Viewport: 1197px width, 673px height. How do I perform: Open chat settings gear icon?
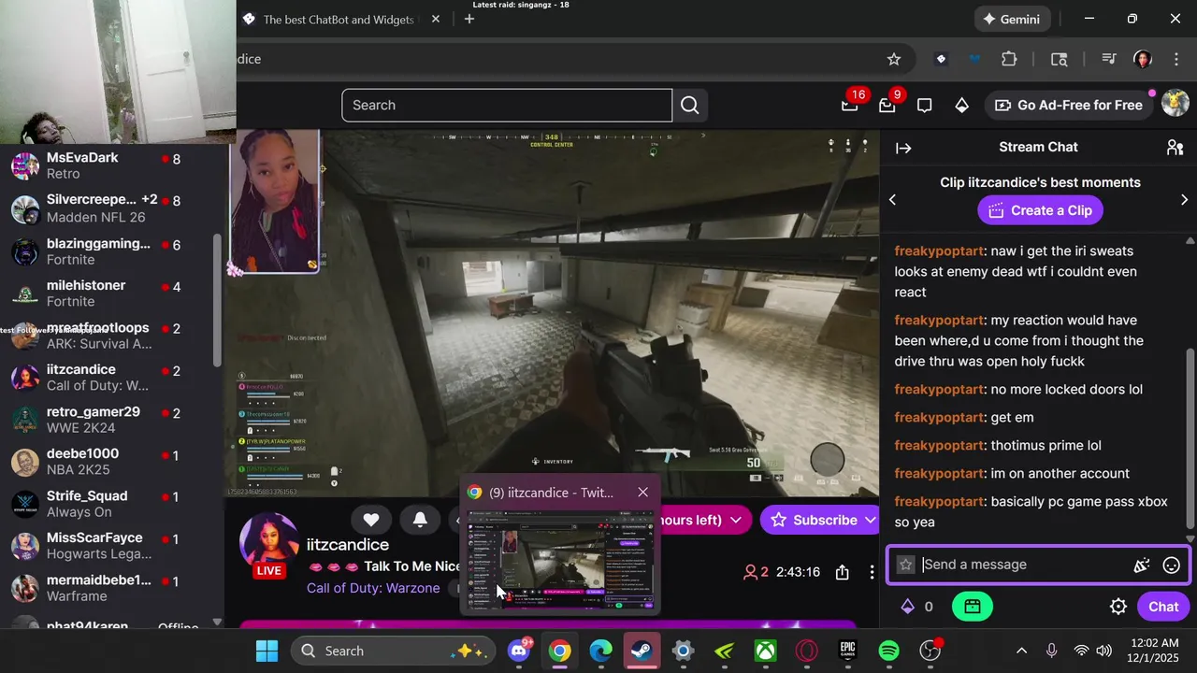1118,607
